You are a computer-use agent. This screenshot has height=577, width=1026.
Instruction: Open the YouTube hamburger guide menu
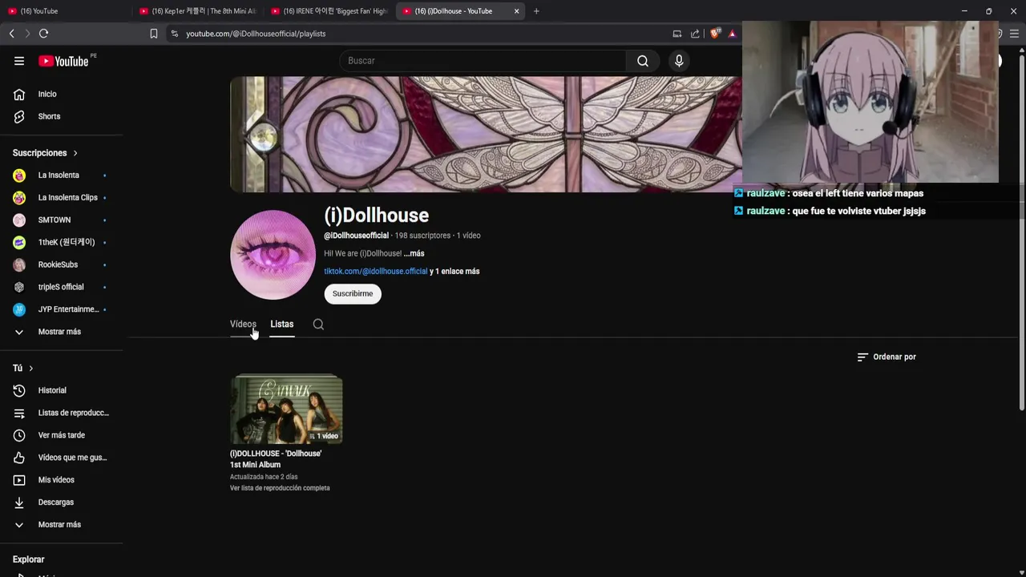click(19, 61)
